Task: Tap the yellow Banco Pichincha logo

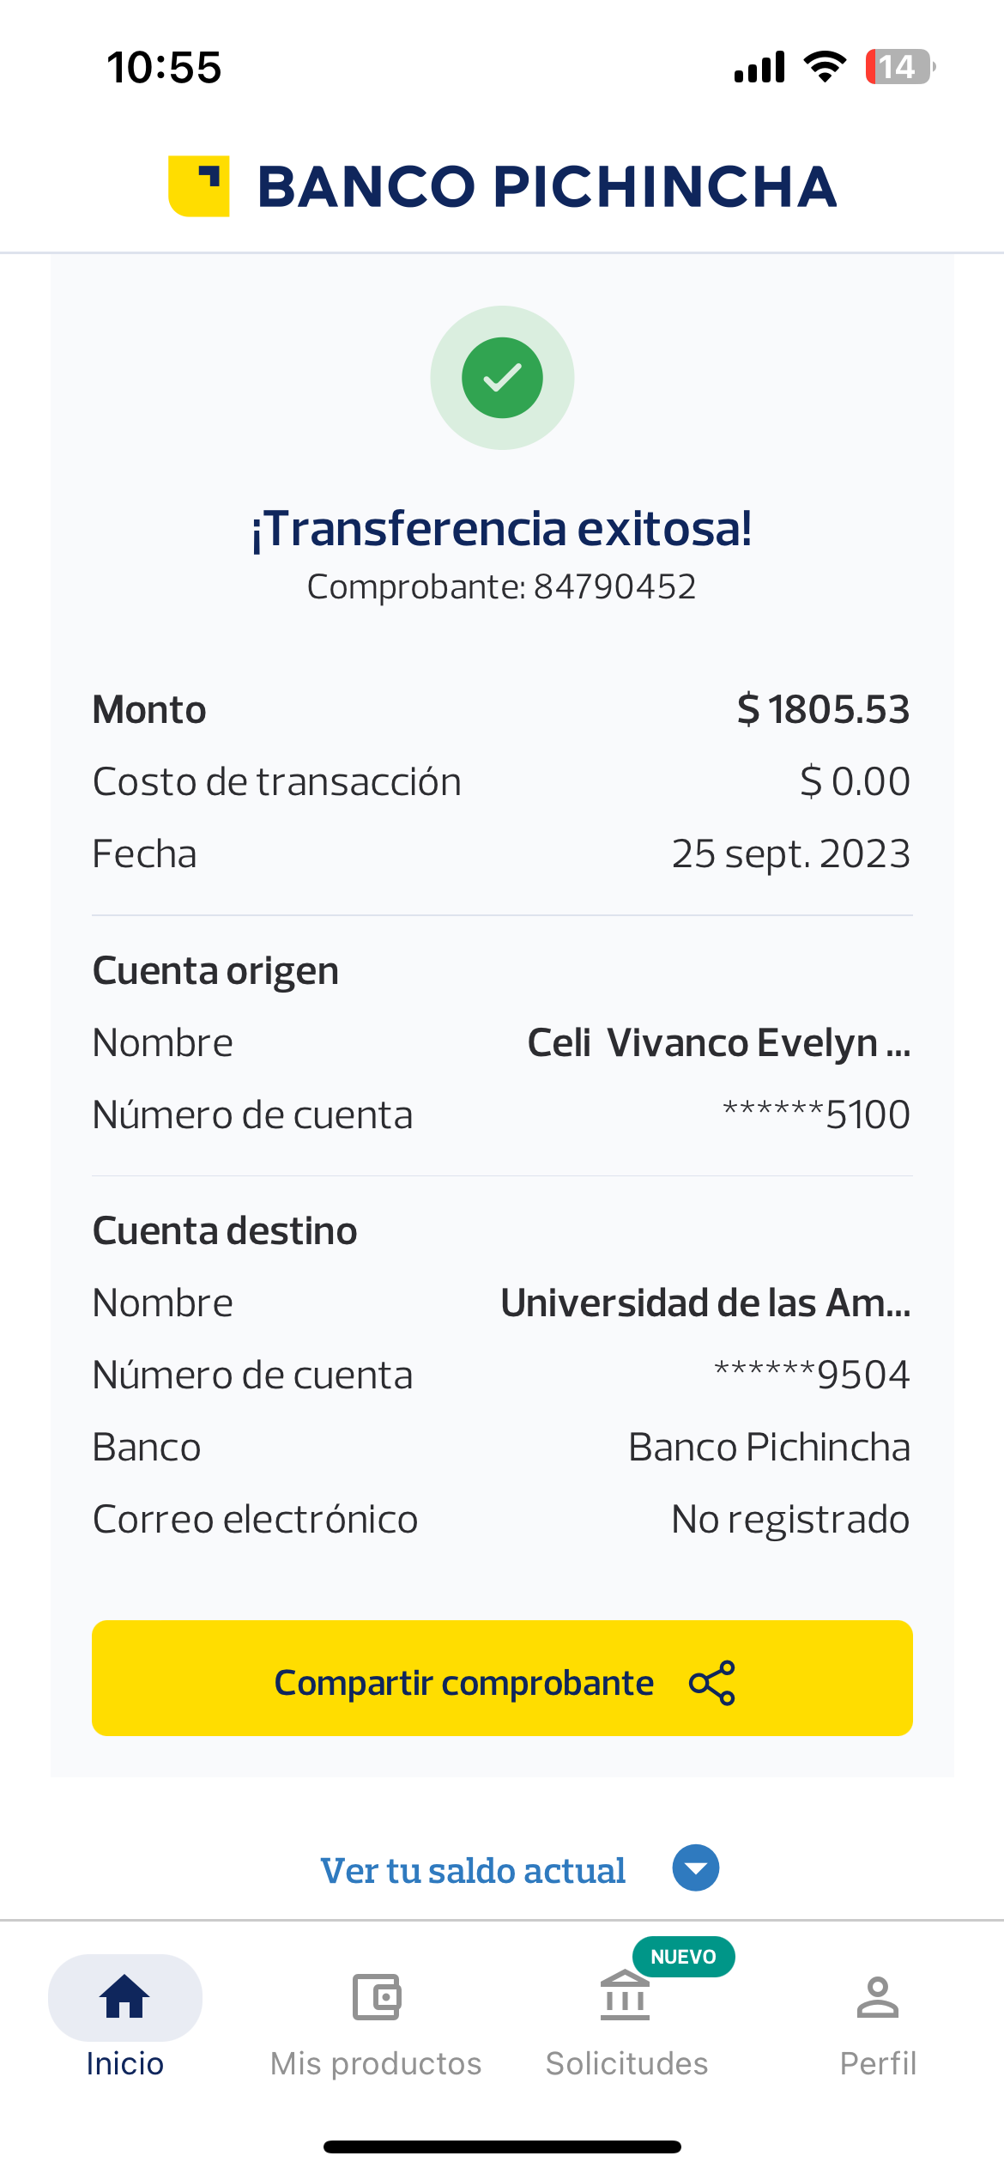Action: 199,186
